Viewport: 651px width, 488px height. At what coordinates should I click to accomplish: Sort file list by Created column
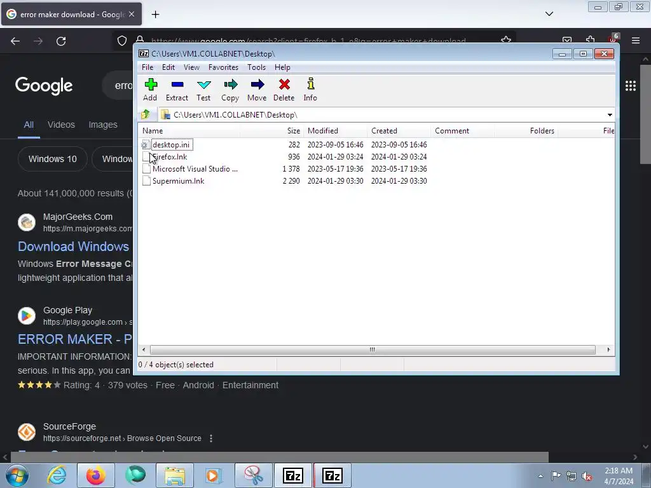coord(399,131)
